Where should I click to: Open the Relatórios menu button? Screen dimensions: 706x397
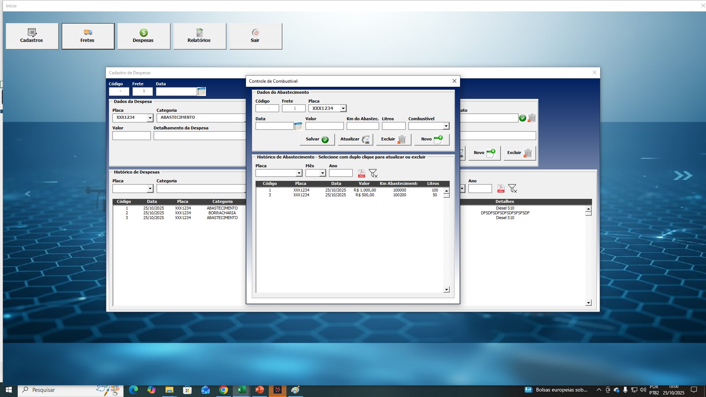click(x=200, y=36)
